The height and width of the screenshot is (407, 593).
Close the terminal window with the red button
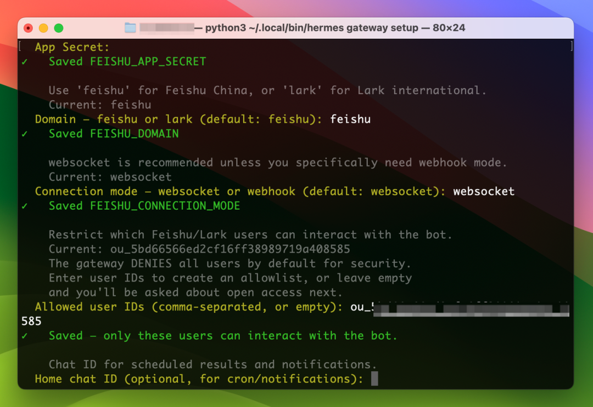(x=28, y=28)
